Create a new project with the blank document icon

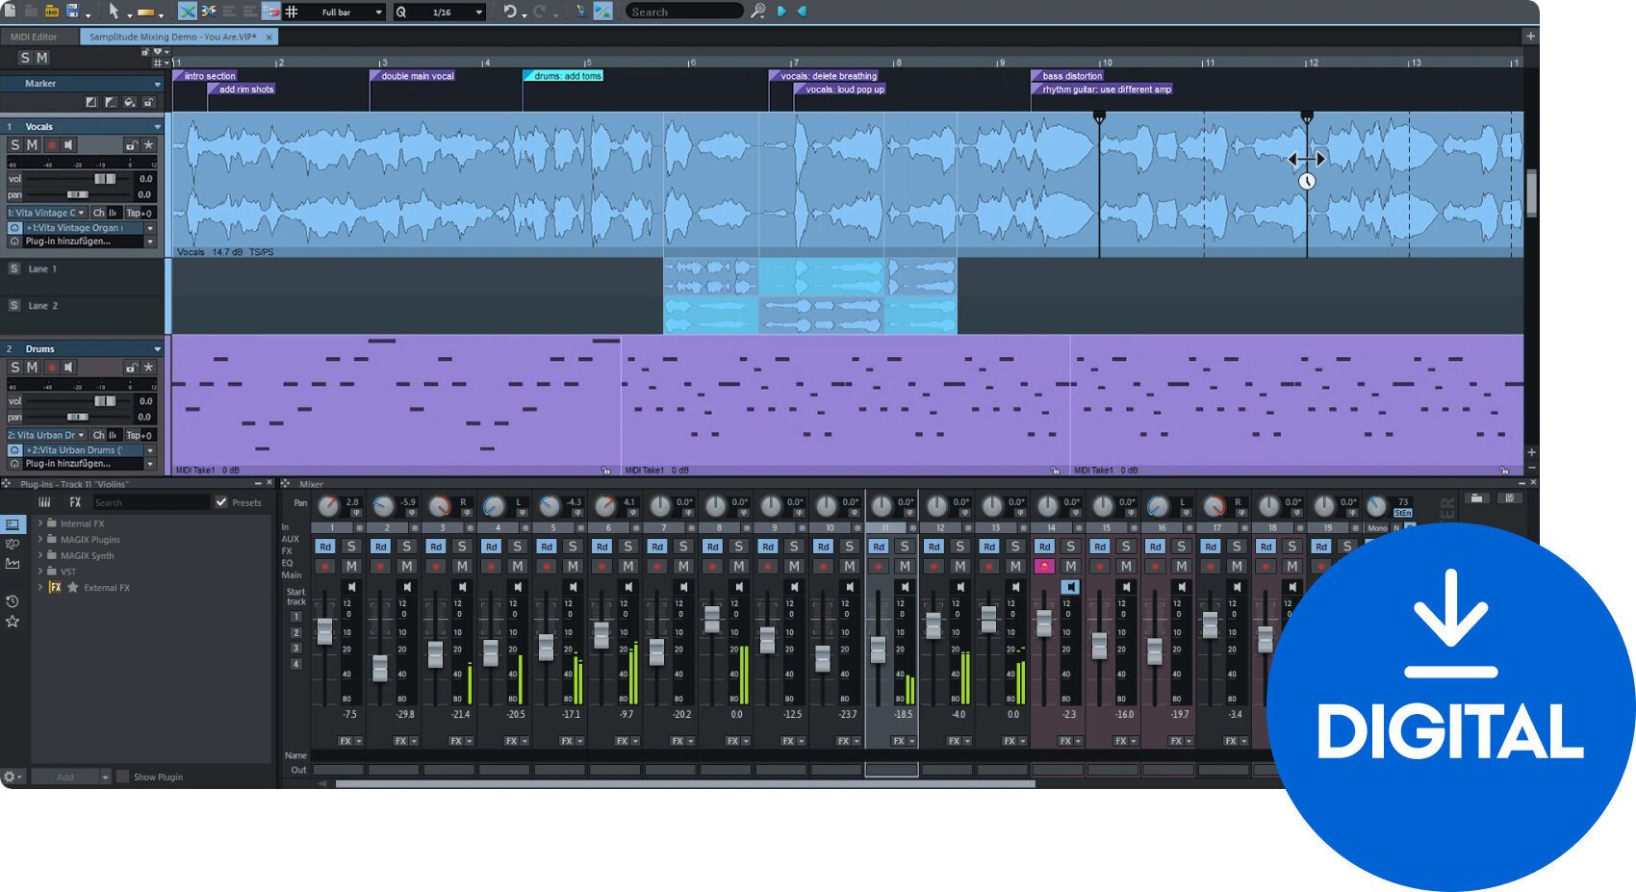10,11
